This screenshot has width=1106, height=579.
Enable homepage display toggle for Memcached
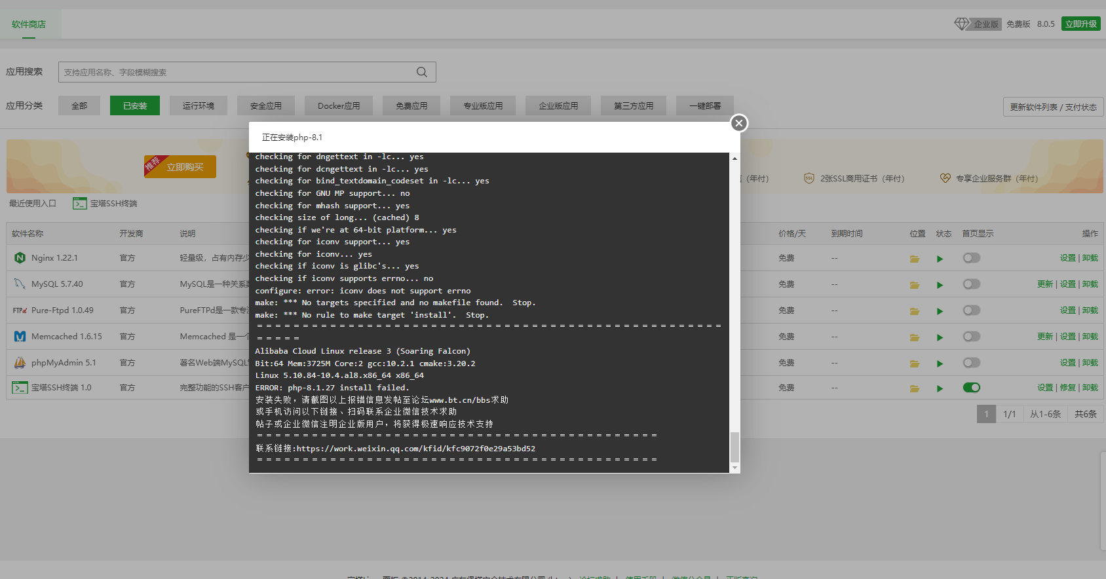coord(972,337)
